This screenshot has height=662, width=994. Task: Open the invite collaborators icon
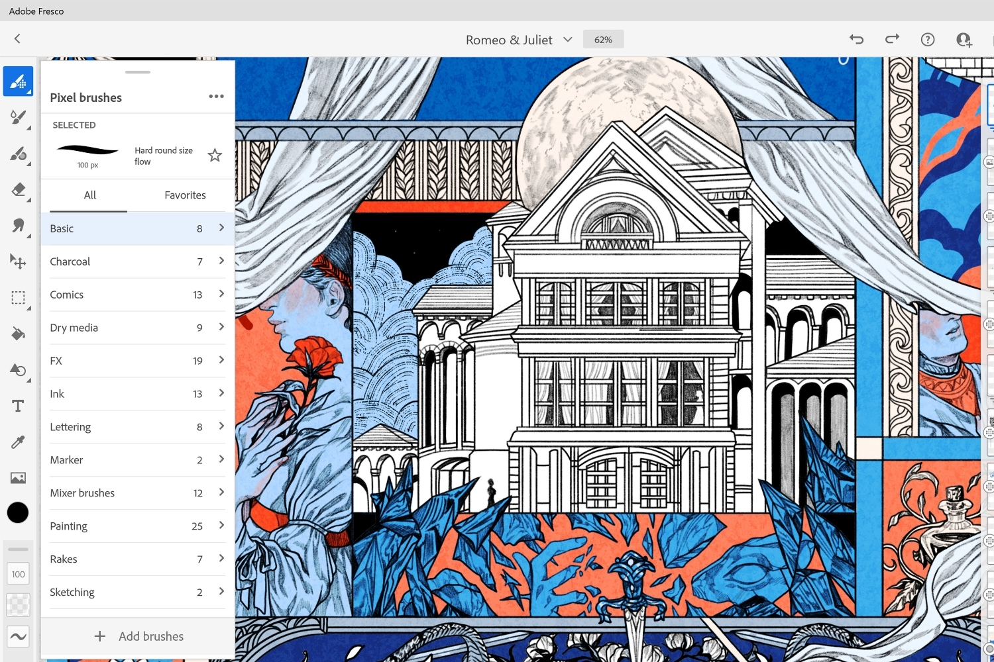[x=964, y=40]
